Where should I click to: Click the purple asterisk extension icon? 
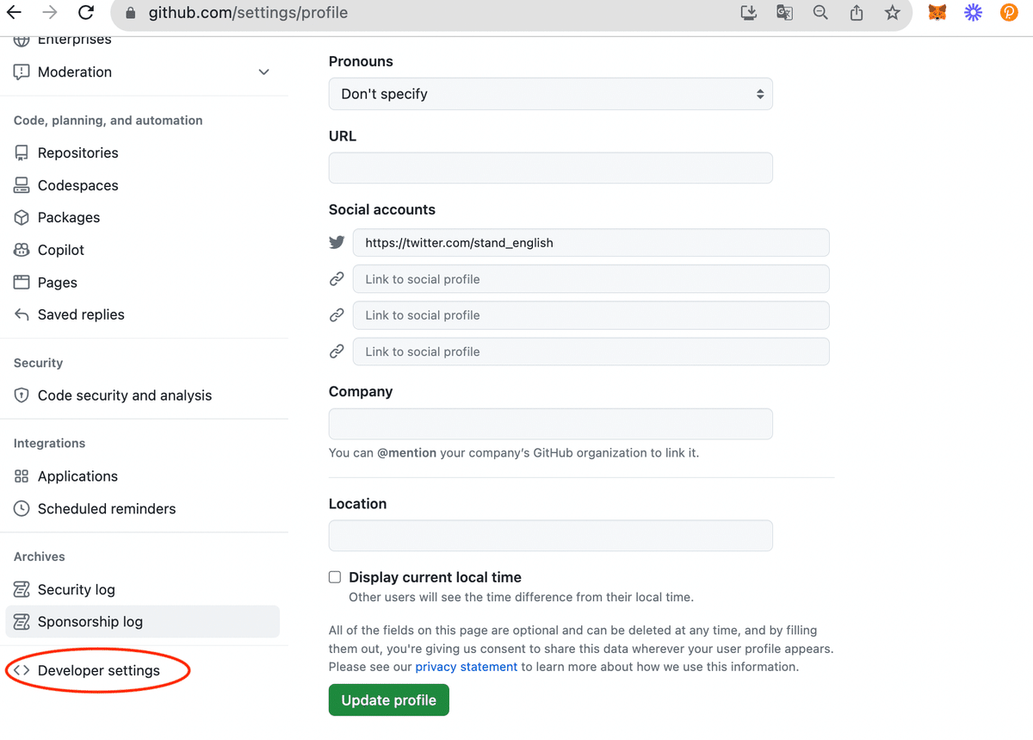(973, 13)
